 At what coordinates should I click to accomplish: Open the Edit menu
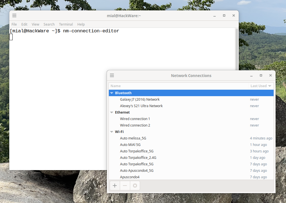click(x=24, y=24)
